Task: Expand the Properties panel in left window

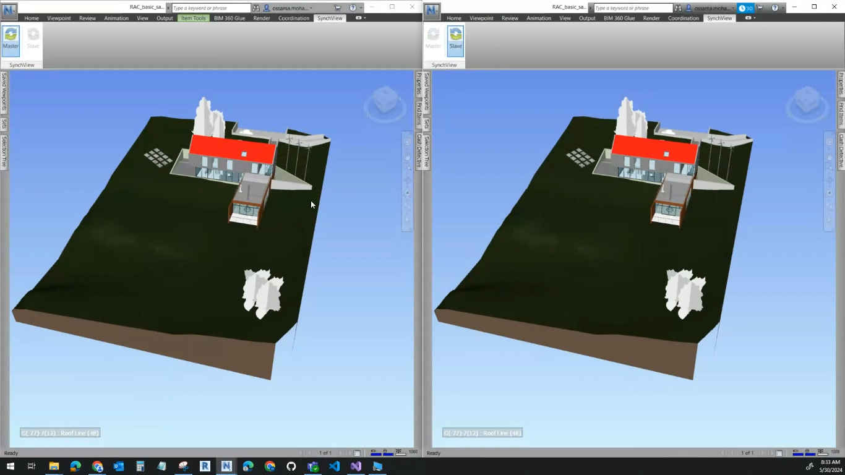Action: 419,83
